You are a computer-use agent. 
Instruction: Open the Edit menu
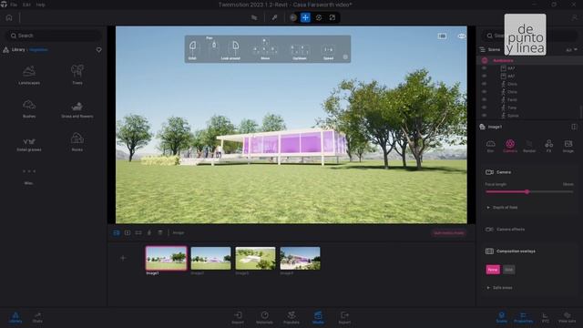click(x=26, y=5)
